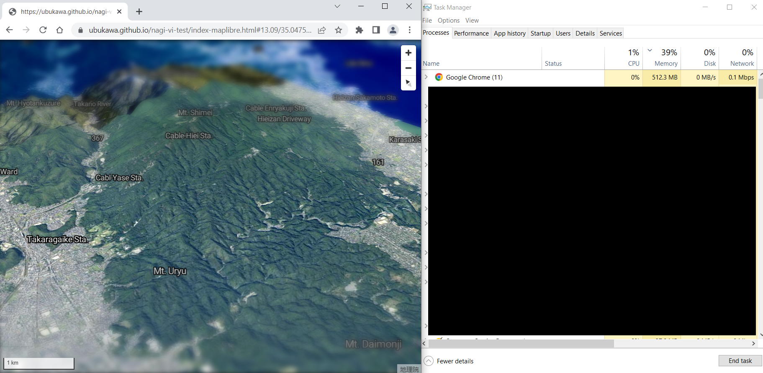Click Google Chrome 0.1 Mbps network cell
This screenshot has height=373, width=763.
738,77
